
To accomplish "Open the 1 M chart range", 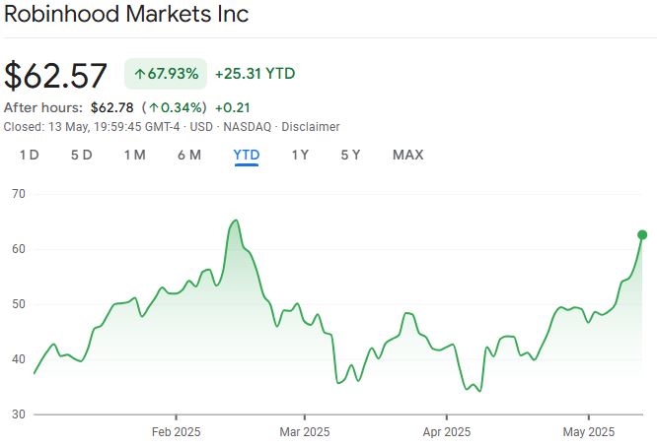I will tap(134, 155).
